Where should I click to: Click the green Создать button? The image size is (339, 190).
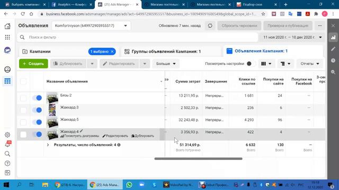[33, 64]
